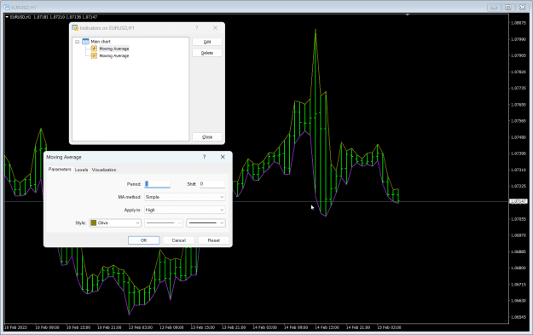Click the Main chart window icon in tree
533x335 pixels.
(x=85, y=42)
